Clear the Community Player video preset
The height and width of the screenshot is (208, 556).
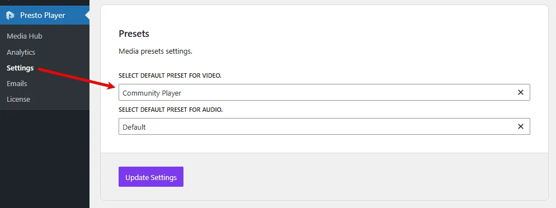coord(521,92)
